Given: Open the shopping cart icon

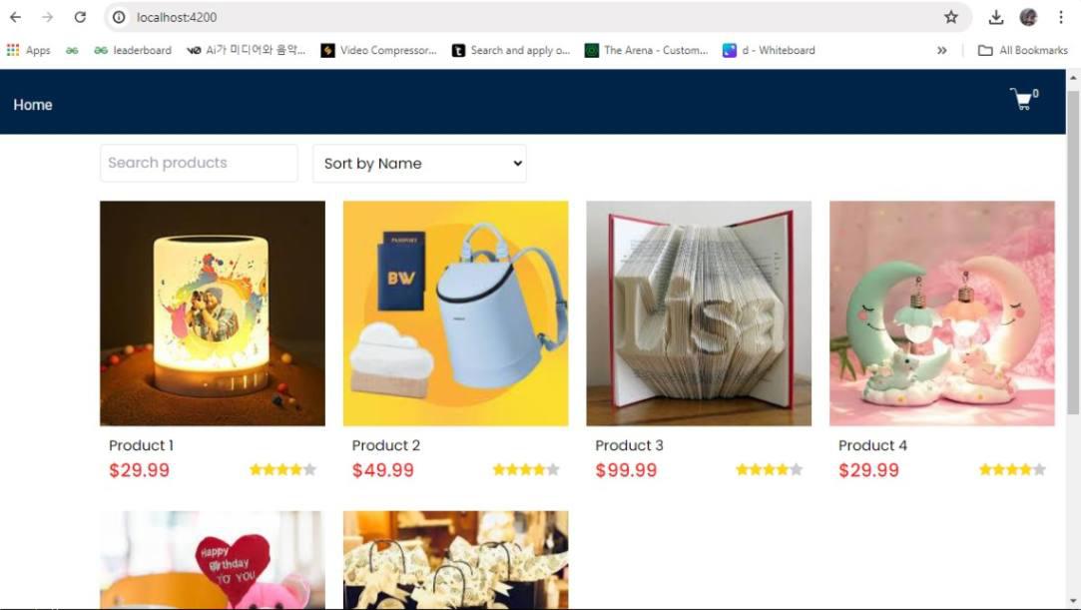Looking at the screenshot, I should 1023,99.
